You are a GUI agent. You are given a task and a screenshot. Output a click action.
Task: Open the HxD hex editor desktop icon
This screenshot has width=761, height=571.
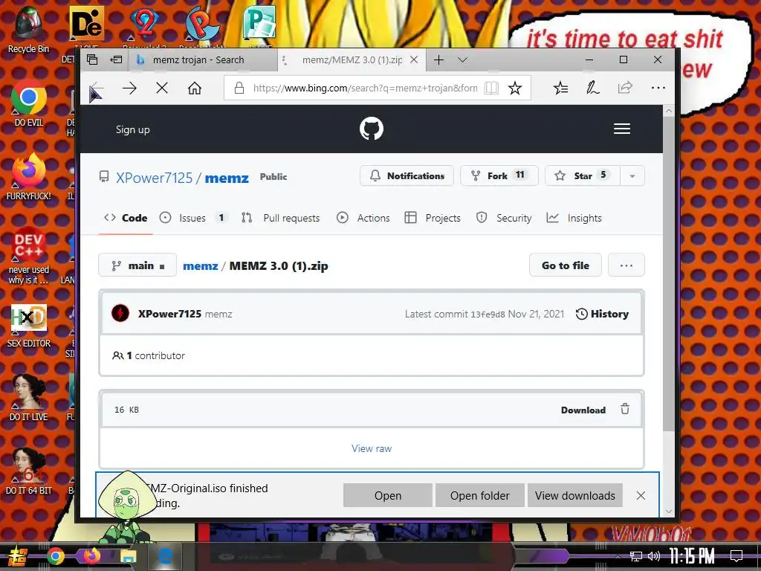click(x=29, y=324)
